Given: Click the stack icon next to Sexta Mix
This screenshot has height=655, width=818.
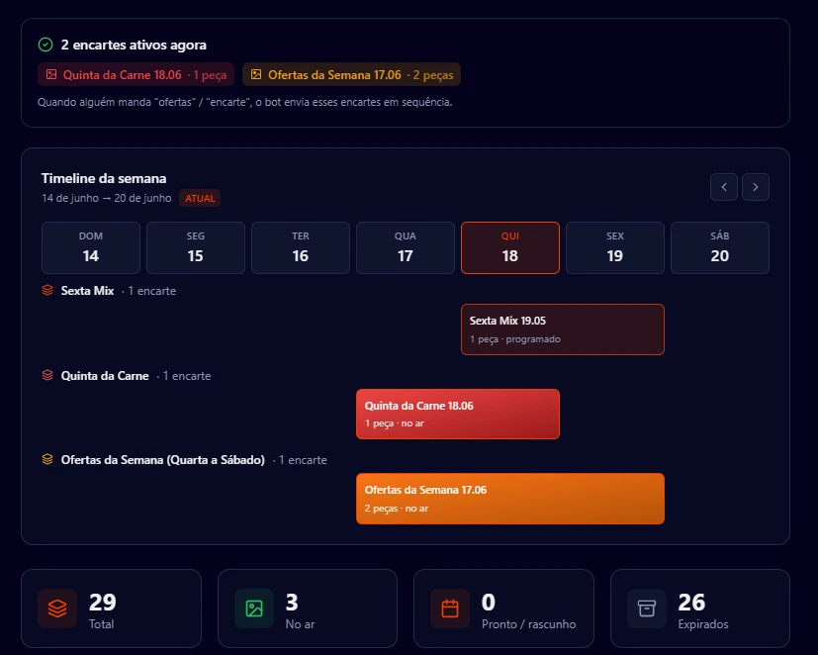Looking at the screenshot, I should pos(47,290).
